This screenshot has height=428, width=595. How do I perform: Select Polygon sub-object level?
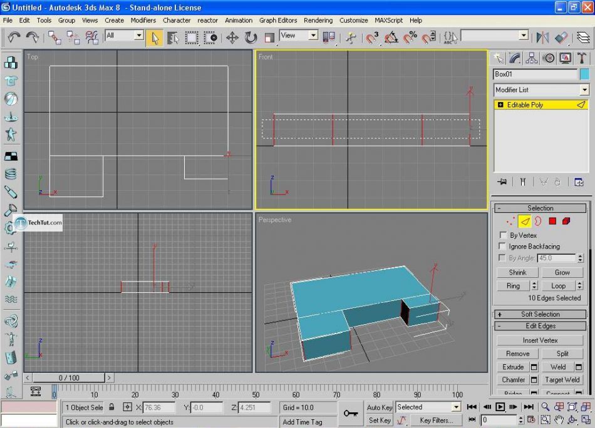point(552,221)
